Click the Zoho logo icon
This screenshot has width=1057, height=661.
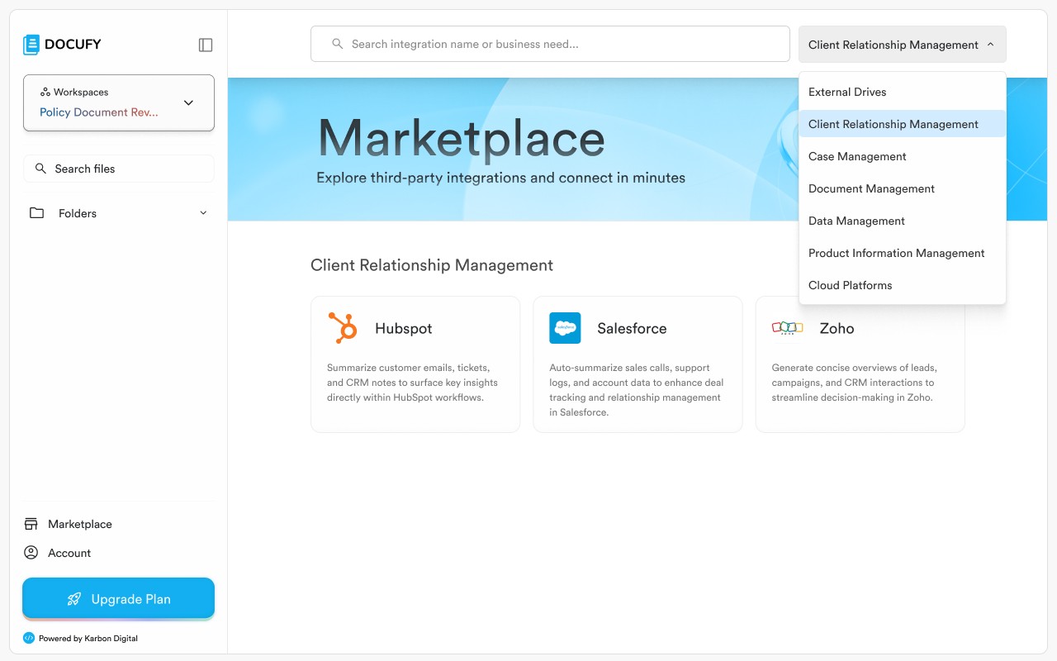(x=787, y=328)
